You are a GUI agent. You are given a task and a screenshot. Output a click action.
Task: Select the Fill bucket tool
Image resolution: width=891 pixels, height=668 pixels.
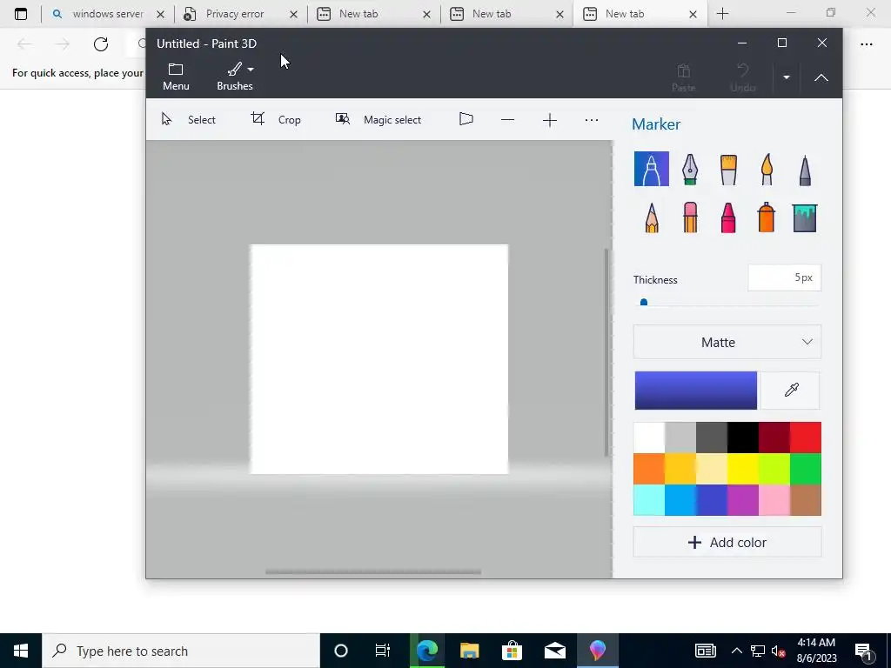(805, 218)
